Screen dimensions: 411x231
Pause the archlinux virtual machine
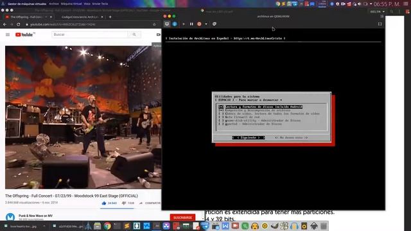[x=191, y=24]
